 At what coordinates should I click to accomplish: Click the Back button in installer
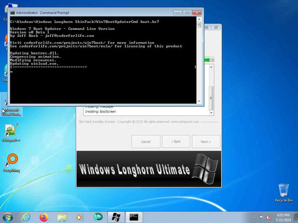176,141
